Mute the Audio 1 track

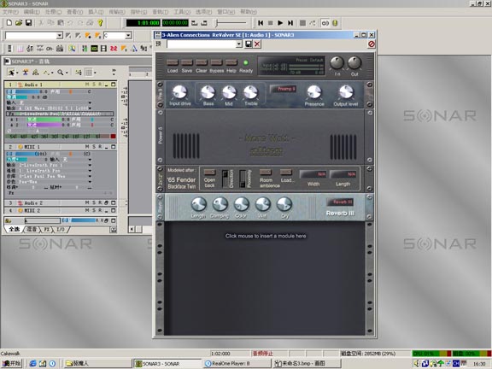coord(87,85)
